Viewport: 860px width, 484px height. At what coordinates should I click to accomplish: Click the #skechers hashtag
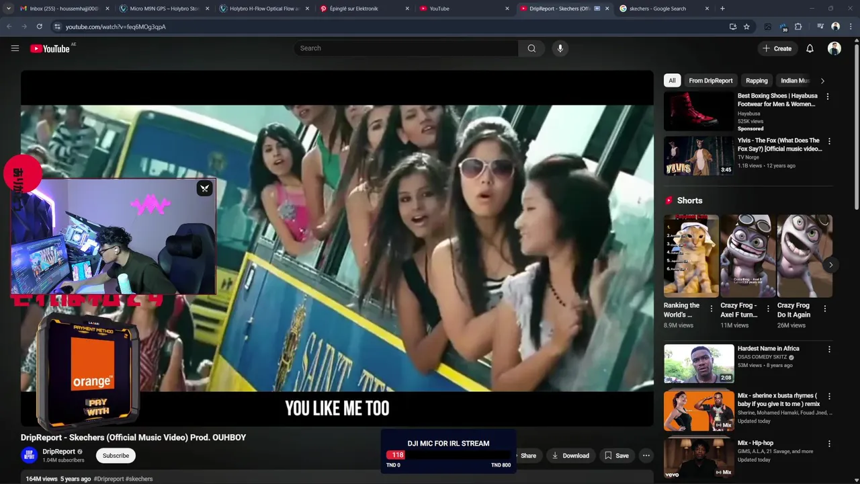click(x=139, y=479)
